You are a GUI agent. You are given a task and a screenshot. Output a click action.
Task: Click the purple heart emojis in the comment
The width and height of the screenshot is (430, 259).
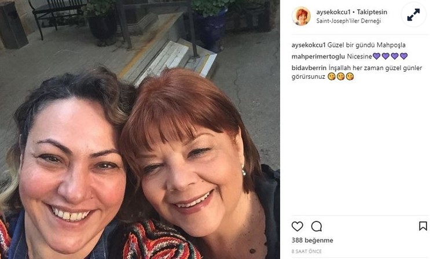coord(390,56)
